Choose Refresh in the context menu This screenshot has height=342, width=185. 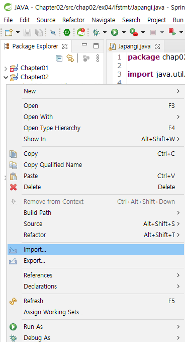(96, 301)
